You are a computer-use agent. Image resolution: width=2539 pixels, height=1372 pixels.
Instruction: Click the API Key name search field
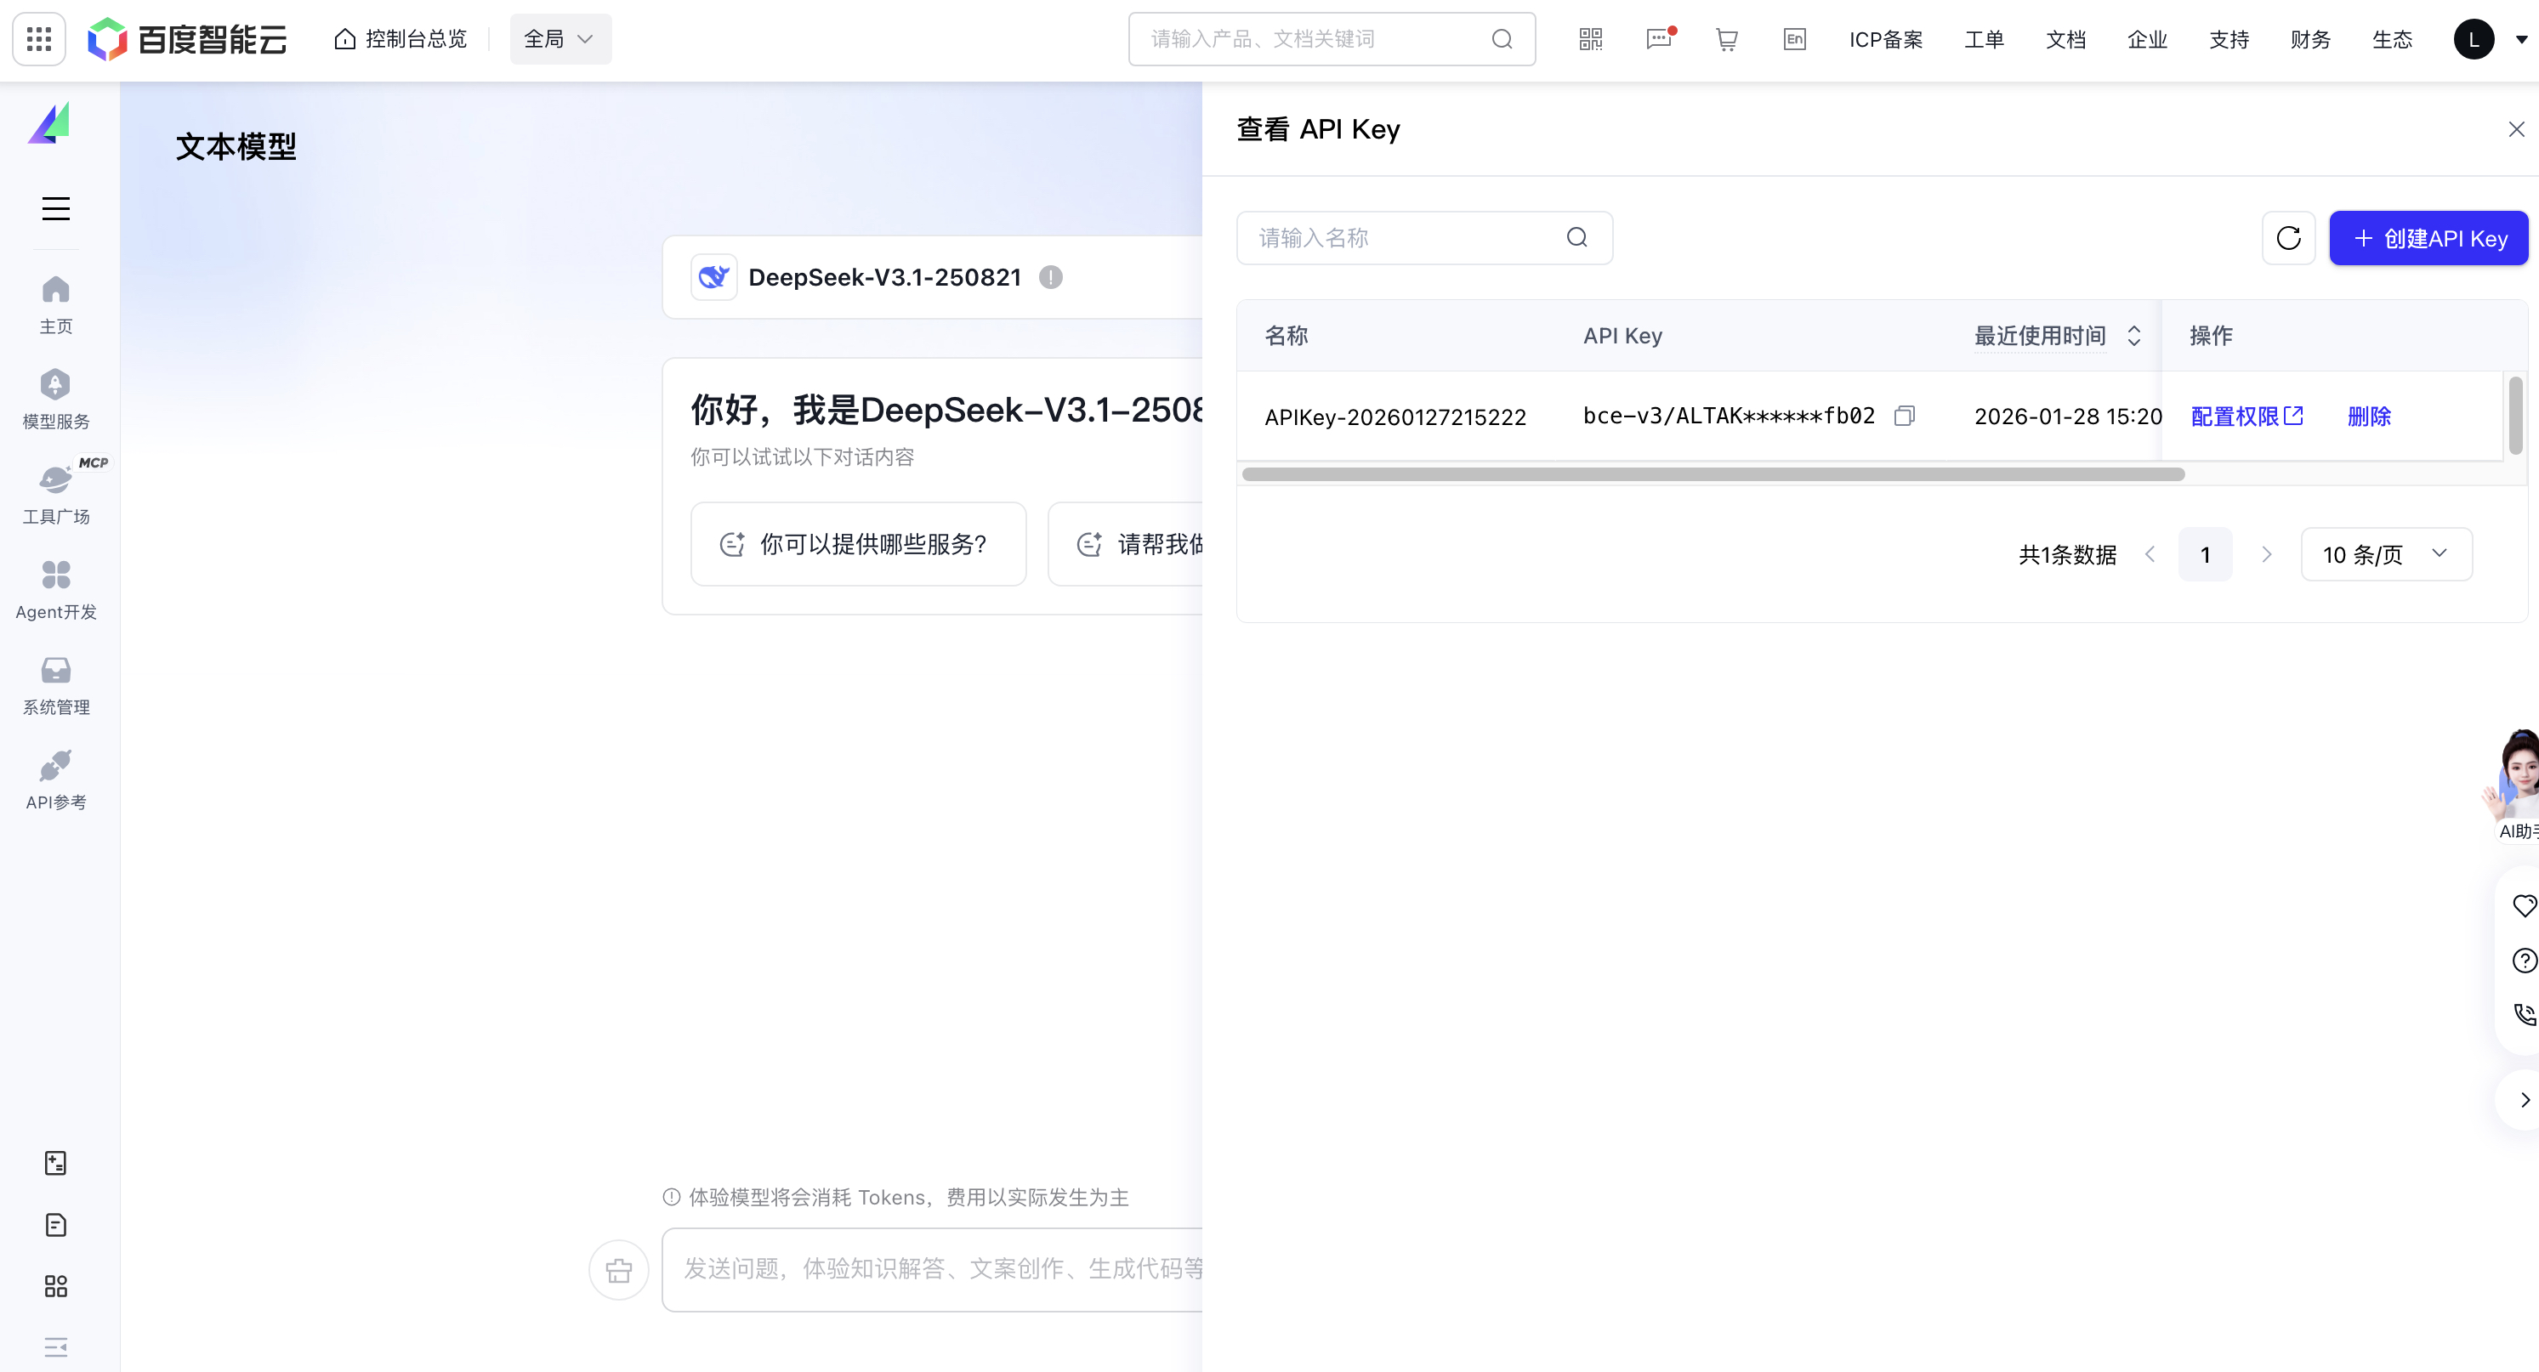(1400, 237)
